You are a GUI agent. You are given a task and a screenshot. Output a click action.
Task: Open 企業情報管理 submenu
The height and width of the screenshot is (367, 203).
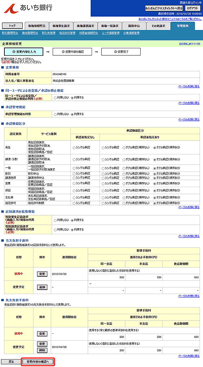(x=131, y=33)
